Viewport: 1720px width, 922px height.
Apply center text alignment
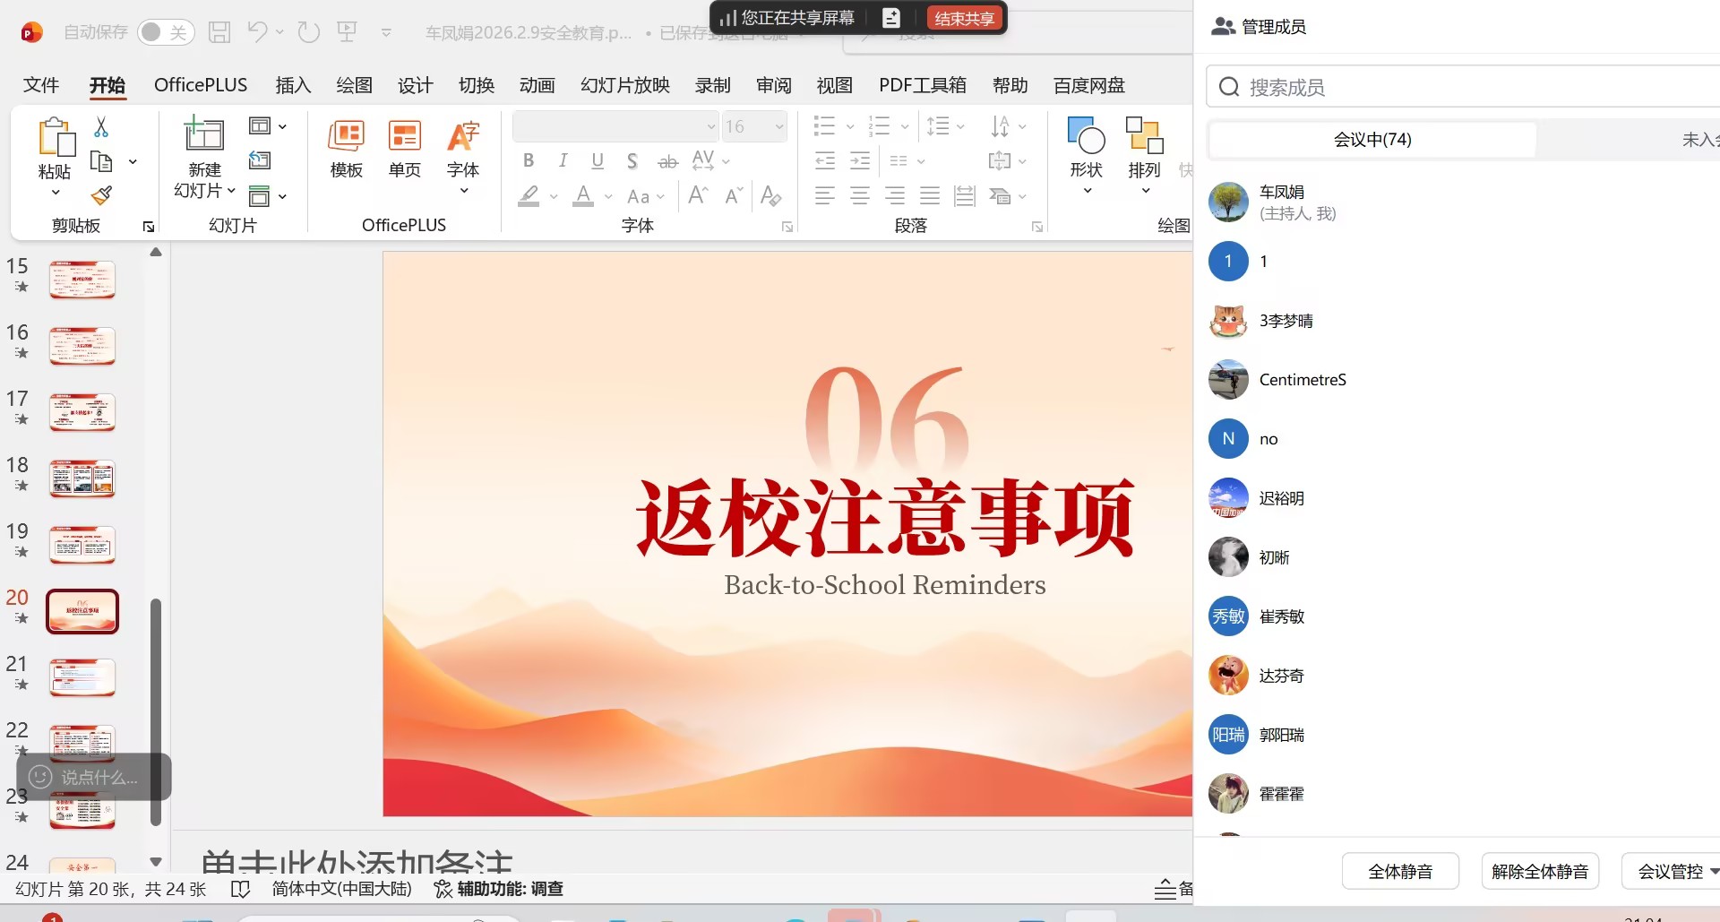pos(859,196)
